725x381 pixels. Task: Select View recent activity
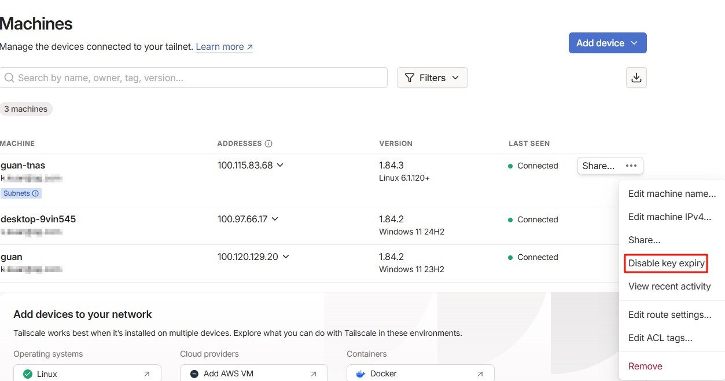(672, 286)
